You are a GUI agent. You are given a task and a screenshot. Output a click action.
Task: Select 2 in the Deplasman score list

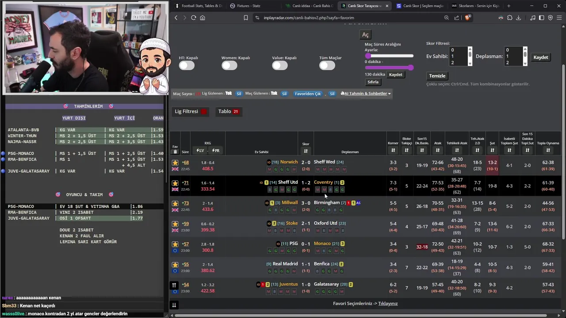513,62
